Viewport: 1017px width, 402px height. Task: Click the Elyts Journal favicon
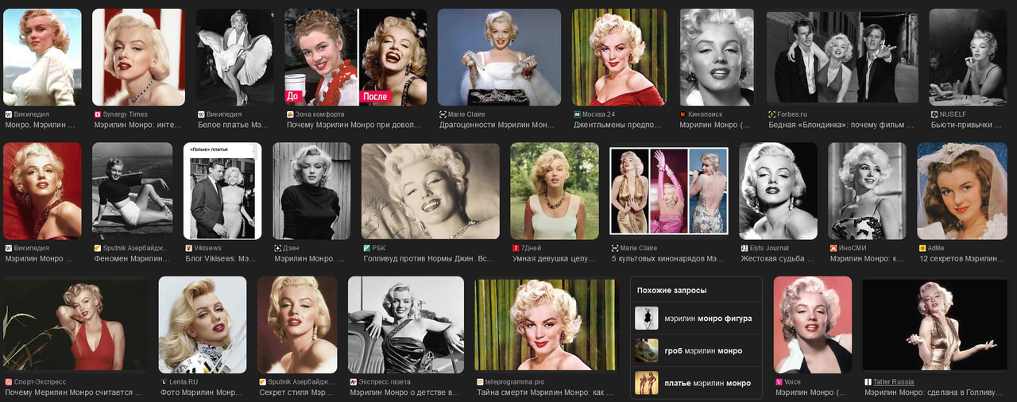[x=744, y=248]
